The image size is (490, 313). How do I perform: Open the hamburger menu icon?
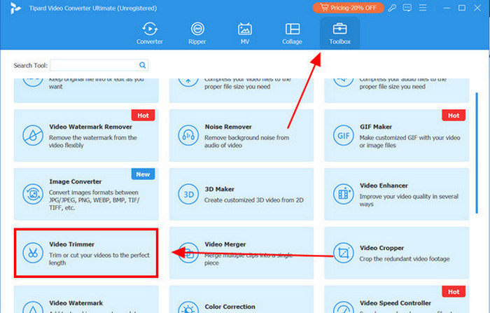point(423,8)
